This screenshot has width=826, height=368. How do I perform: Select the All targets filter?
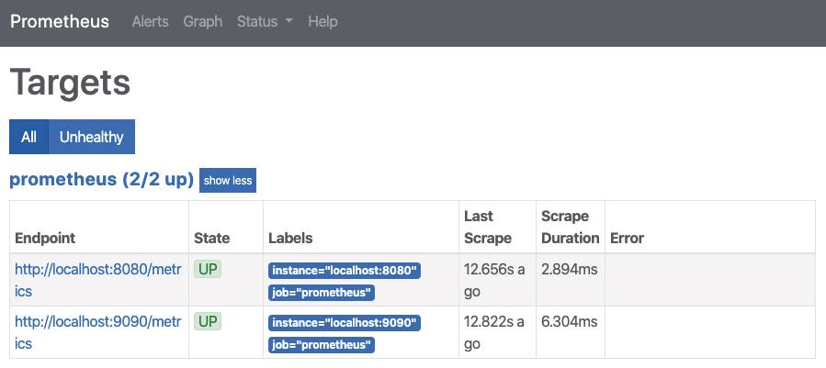pyautogui.click(x=29, y=137)
